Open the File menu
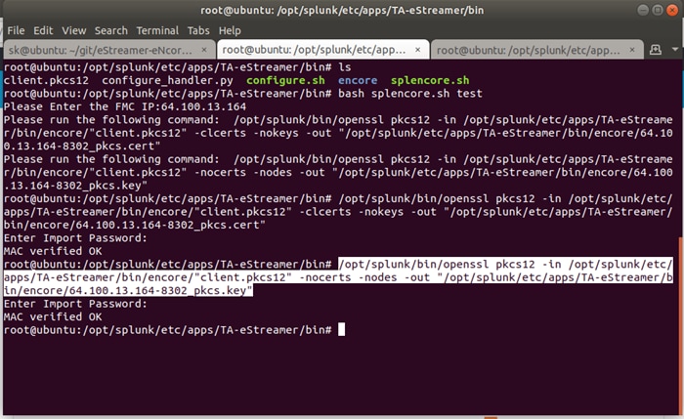 click(x=16, y=30)
